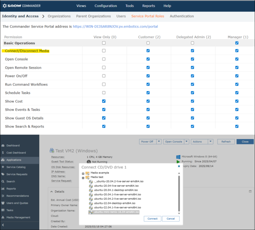Click the Windows logo next to Microsoft Windows 8
Image resolution: width=255 pixels, height=230 pixels.
(x=178, y=157)
